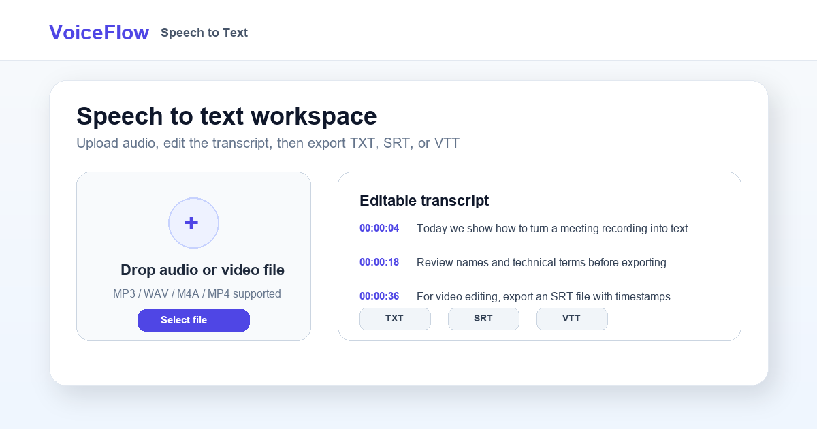Click the upload audio subtitle text
Viewport: 817px width, 429px height.
[x=268, y=144]
